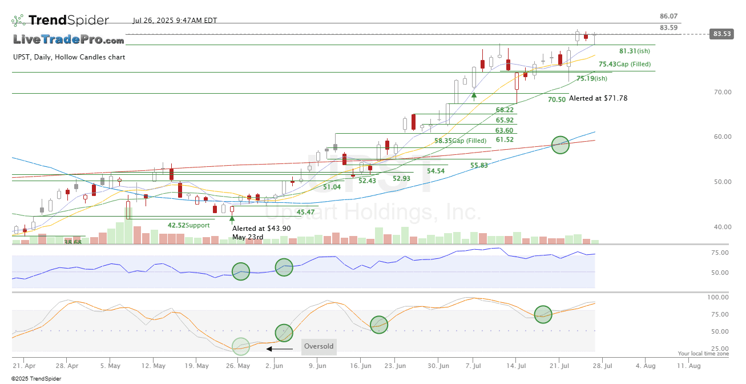The height and width of the screenshot is (384, 746).
Task: Select the 65.92 level label
Action: pos(505,121)
